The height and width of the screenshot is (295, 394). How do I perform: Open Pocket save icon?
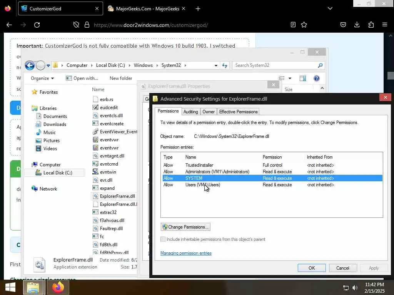343,25
